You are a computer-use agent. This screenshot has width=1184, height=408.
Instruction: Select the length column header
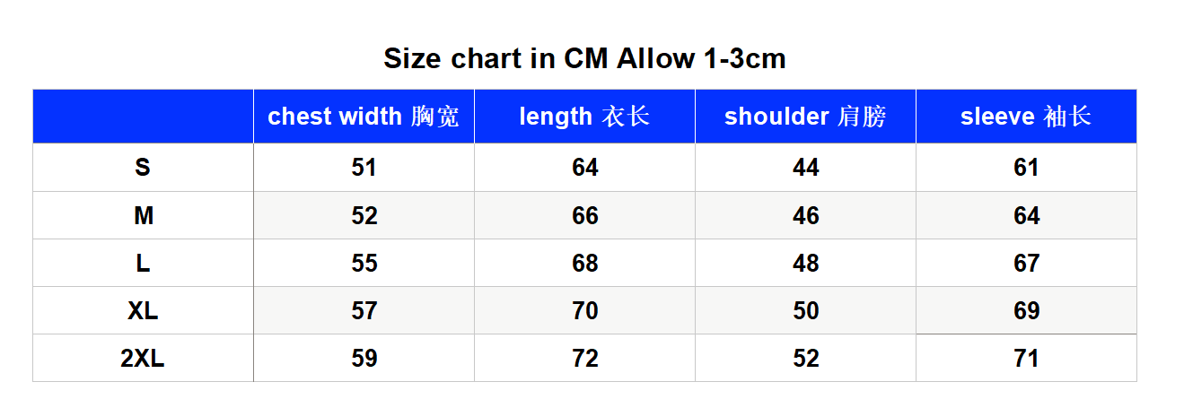coord(584,117)
